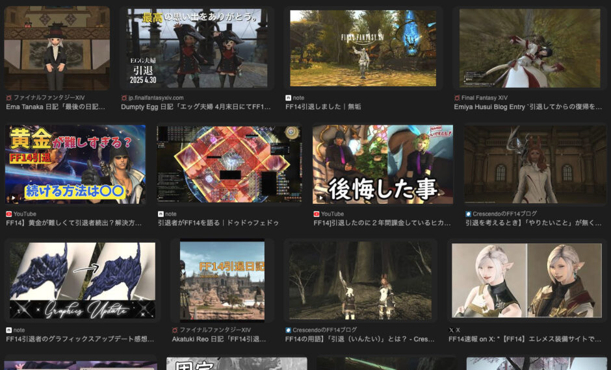Click the Dumpty Egg 日記 title link
The height and width of the screenshot is (370, 611).
196,106
